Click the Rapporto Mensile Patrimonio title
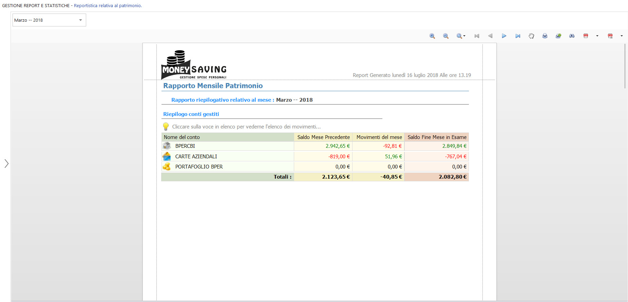The width and height of the screenshot is (628, 302). pyautogui.click(x=213, y=86)
